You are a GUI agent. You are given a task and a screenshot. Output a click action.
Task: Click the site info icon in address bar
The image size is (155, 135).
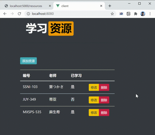pyautogui.click(x=28, y=14)
